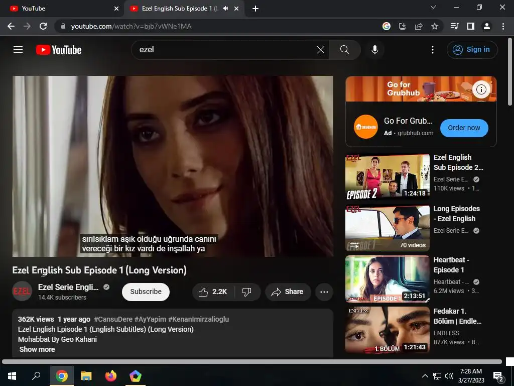Open Ezel Serie channel avatar

point(22,291)
